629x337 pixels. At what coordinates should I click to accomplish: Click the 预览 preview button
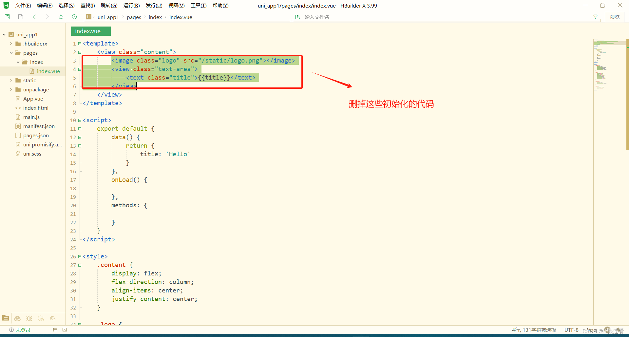[614, 17]
